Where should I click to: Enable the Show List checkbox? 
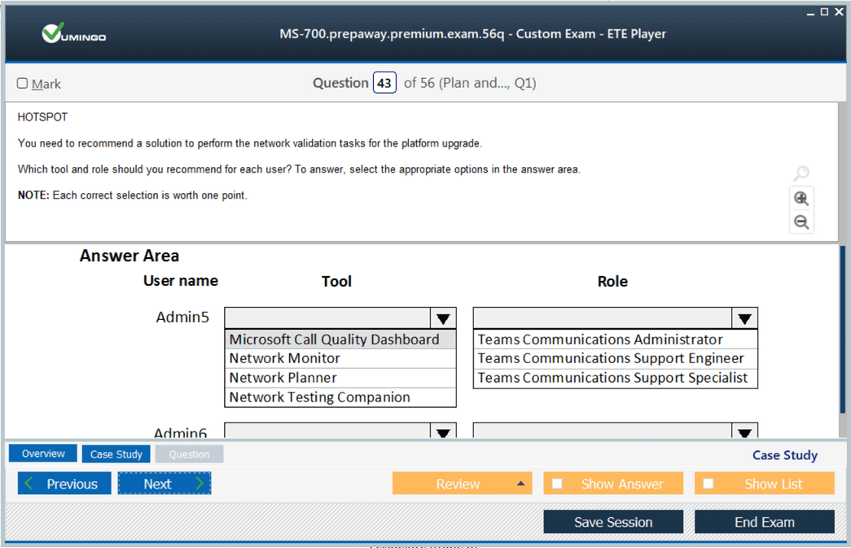tap(708, 484)
